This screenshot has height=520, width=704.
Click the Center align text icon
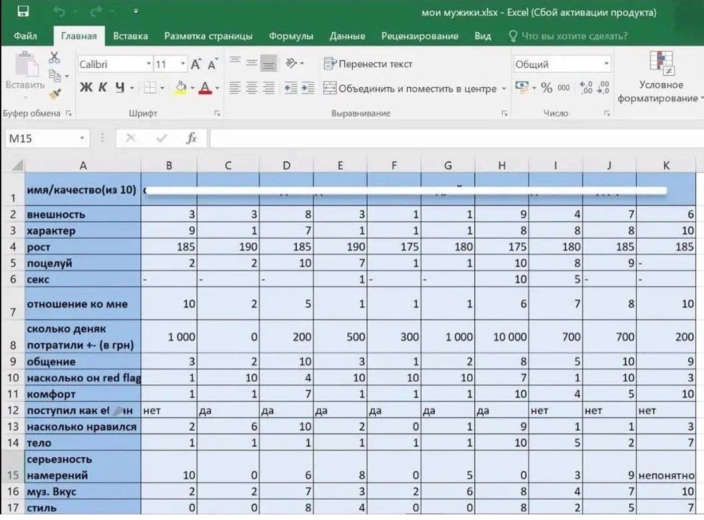click(251, 88)
